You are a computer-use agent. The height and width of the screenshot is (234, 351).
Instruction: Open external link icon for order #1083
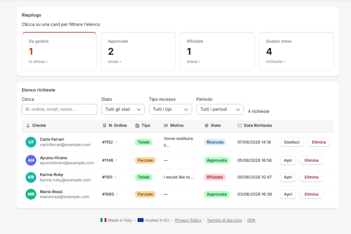tap(117, 194)
